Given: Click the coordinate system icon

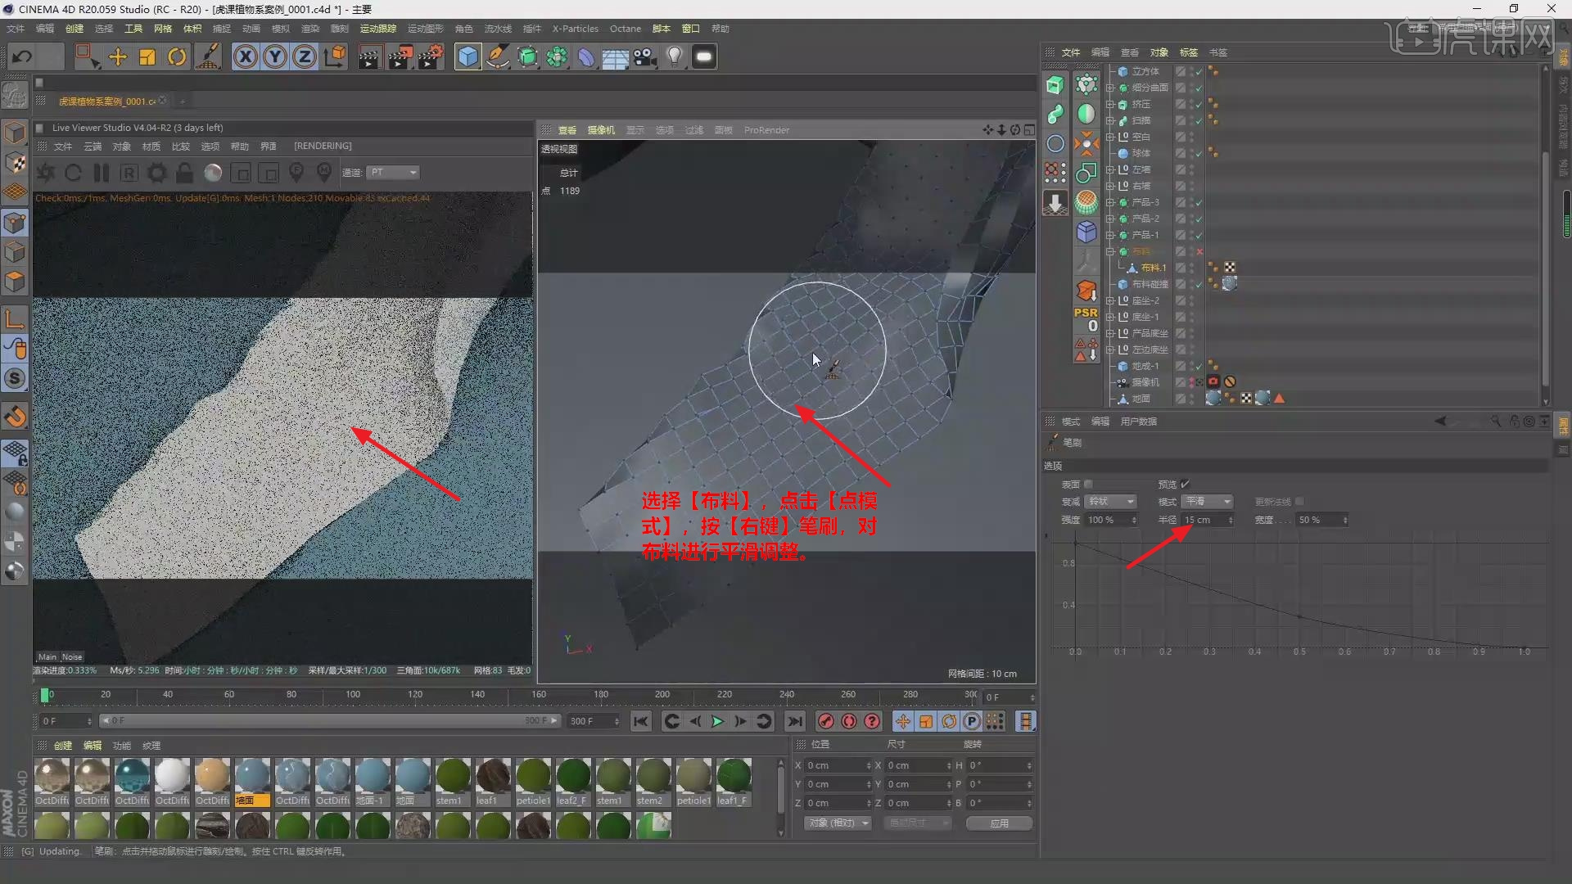Looking at the screenshot, I should [x=335, y=56].
